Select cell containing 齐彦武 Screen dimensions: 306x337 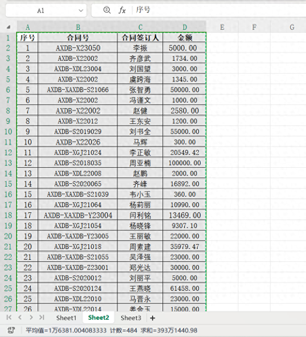pos(140,58)
